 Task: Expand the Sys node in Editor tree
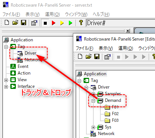point(93,127)
